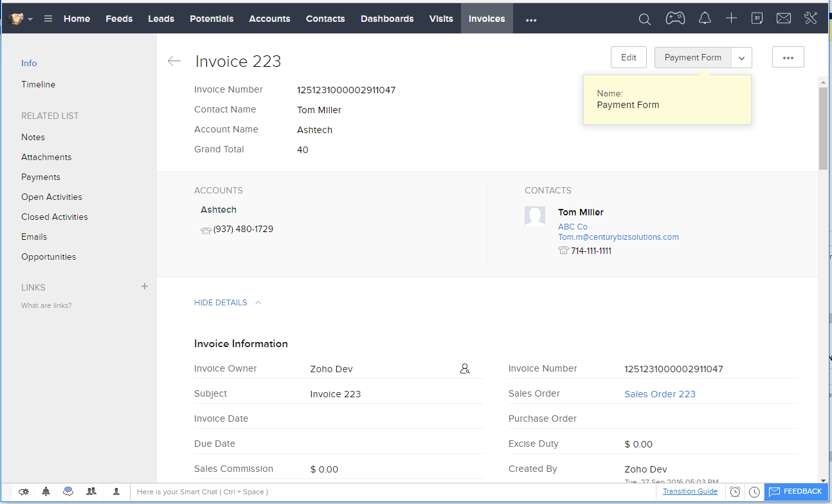Click the Payment Form button
Screen dimensions: 832x504
693,57
